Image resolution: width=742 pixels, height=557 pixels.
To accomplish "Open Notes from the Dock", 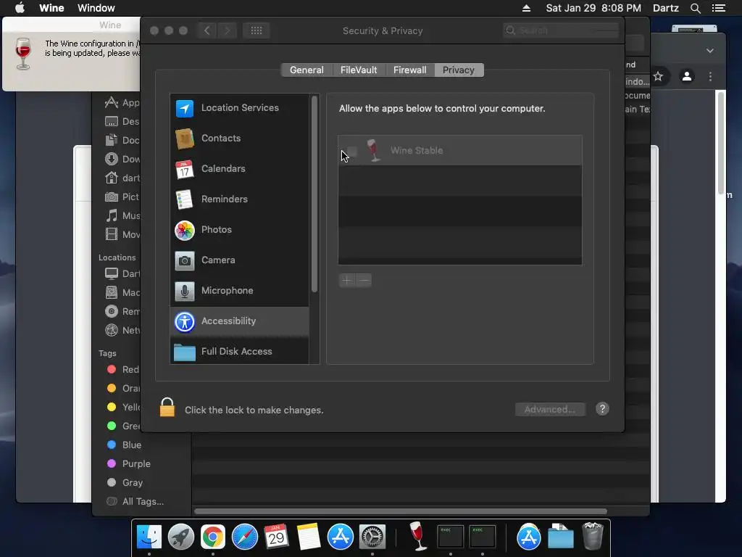I will click(309, 537).
